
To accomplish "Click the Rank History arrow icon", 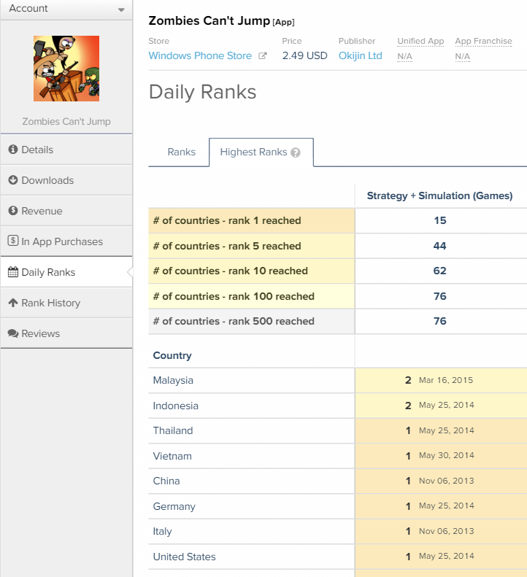I will click(13, 303).
